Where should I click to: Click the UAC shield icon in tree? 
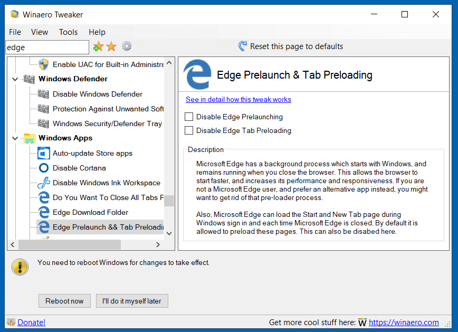coord(44,64)
